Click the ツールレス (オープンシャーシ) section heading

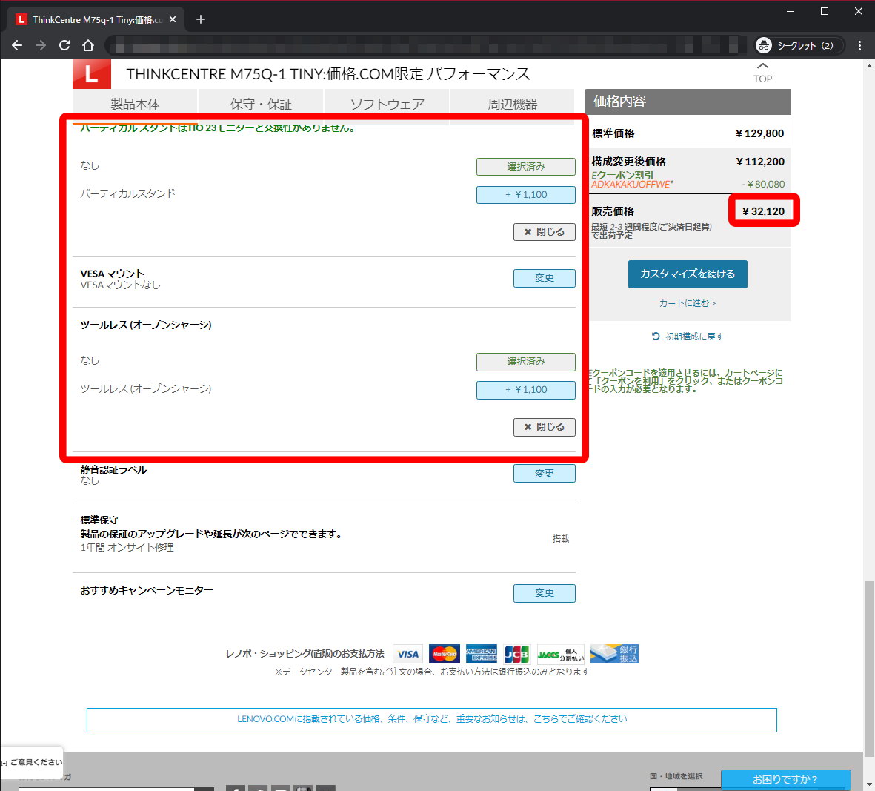(x=146, y=325)
